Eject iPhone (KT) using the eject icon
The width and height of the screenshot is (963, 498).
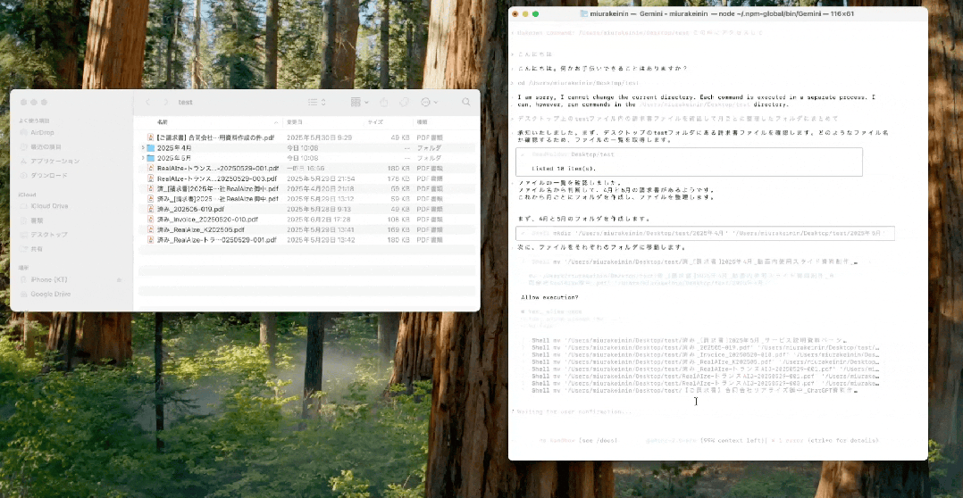pyautogui.click(x=119, y=279)
